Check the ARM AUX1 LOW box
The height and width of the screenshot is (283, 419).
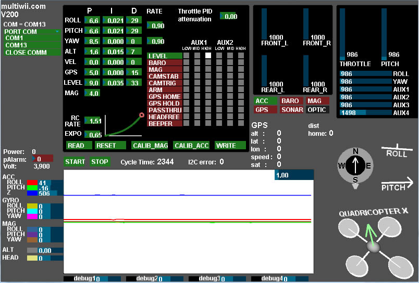pyautogui.click(x=187, y=89)
